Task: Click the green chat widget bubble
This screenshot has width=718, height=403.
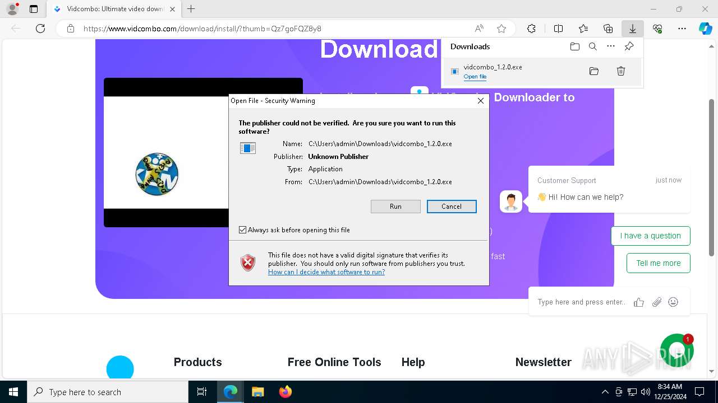Action: coord(677,350)
